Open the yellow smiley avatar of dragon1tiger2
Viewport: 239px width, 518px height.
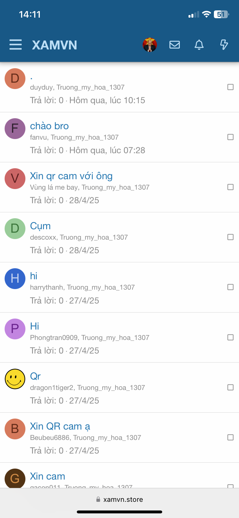pos(15,379)
